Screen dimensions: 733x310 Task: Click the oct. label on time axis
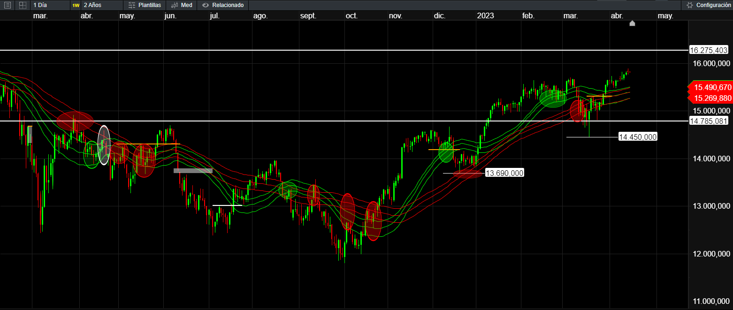coord(351,16)
